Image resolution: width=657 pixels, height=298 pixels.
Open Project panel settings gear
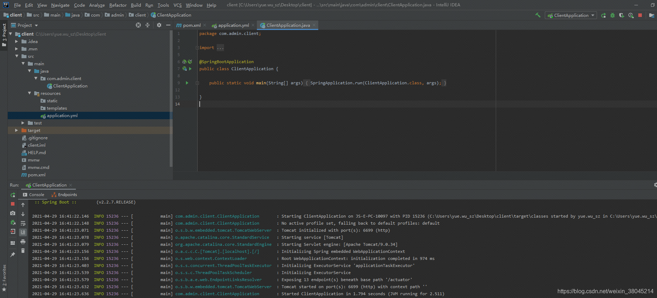(159, 25)
